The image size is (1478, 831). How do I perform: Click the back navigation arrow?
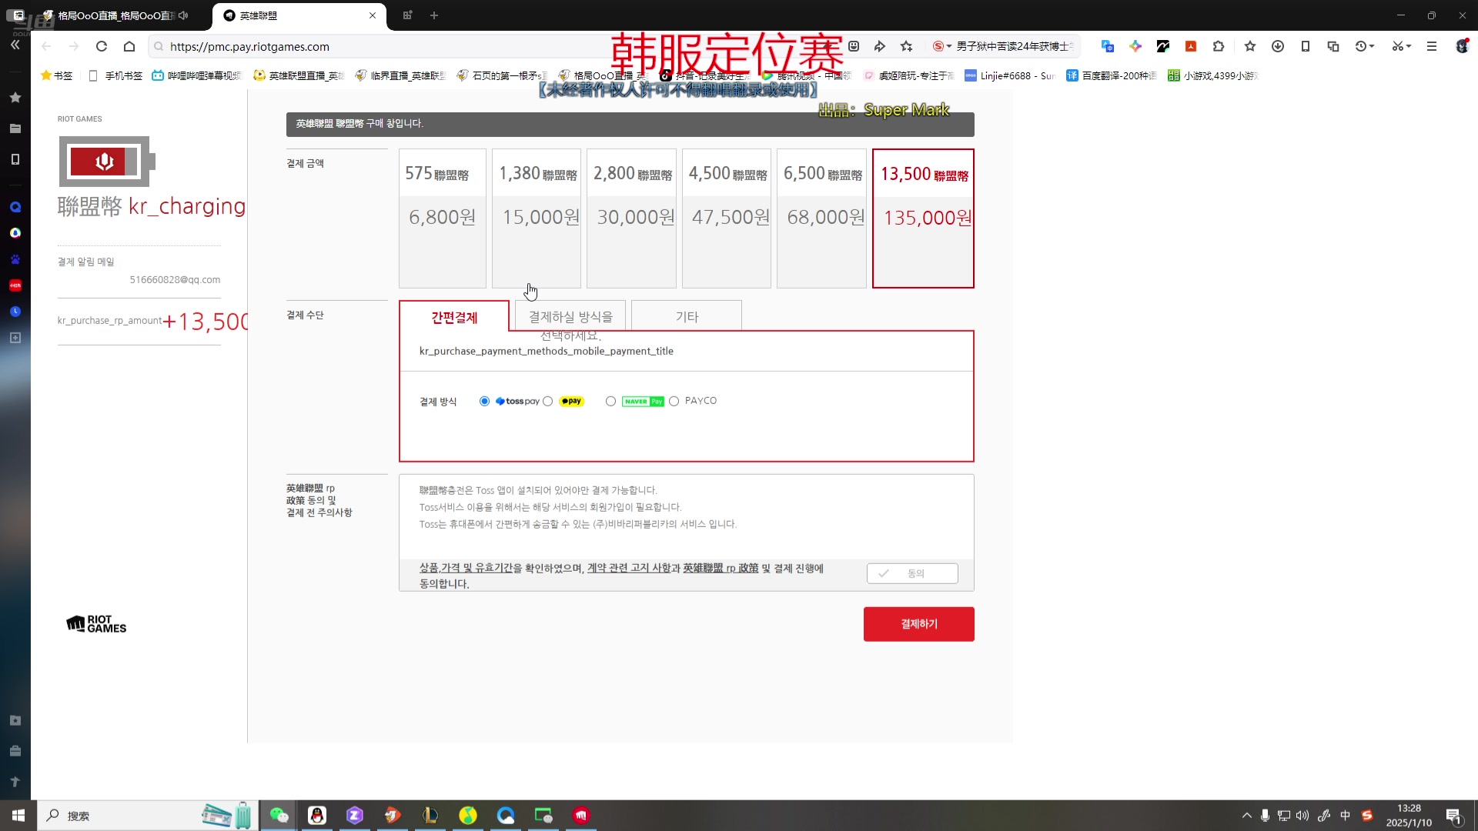[x=46, y=46]
